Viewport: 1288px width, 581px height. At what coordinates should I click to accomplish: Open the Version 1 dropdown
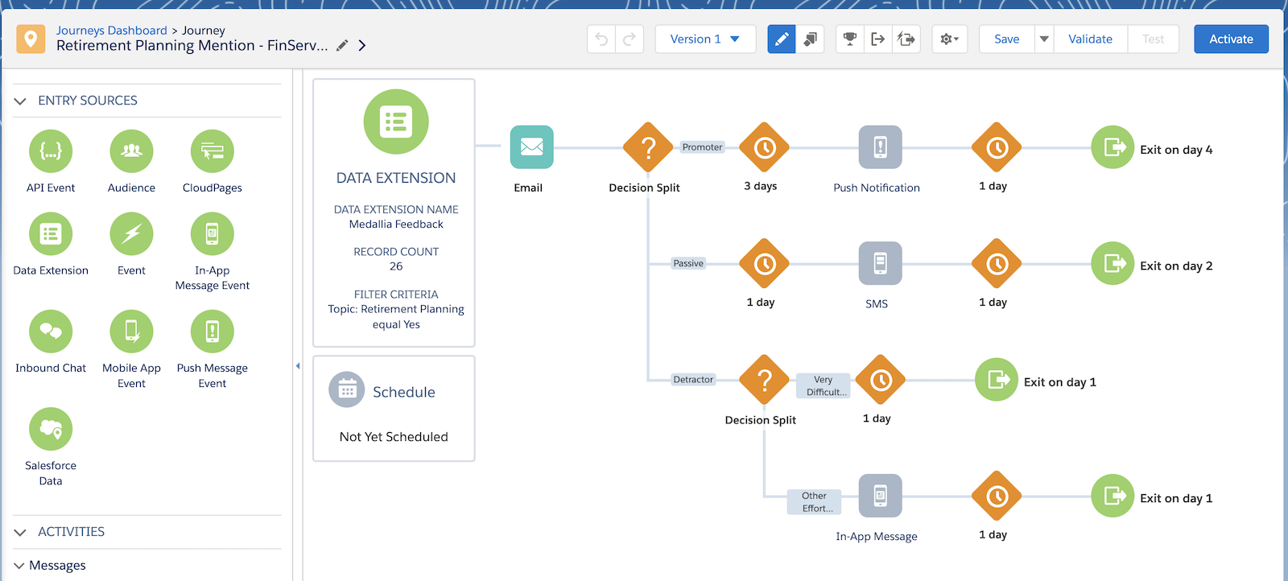[x=705, y=39]
